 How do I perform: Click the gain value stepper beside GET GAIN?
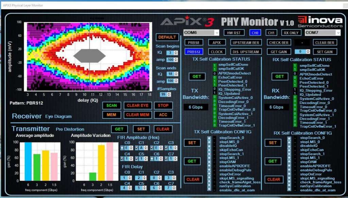308,52
